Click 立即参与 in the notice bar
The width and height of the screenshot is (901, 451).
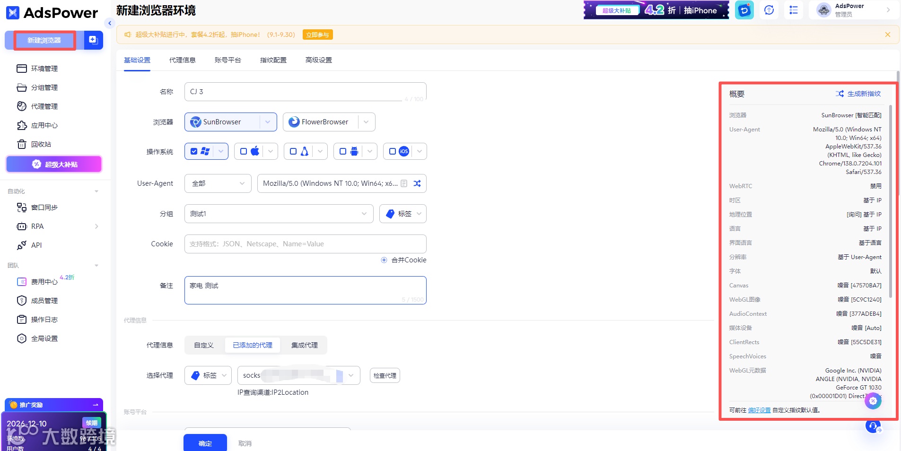(x=317, y=35)
